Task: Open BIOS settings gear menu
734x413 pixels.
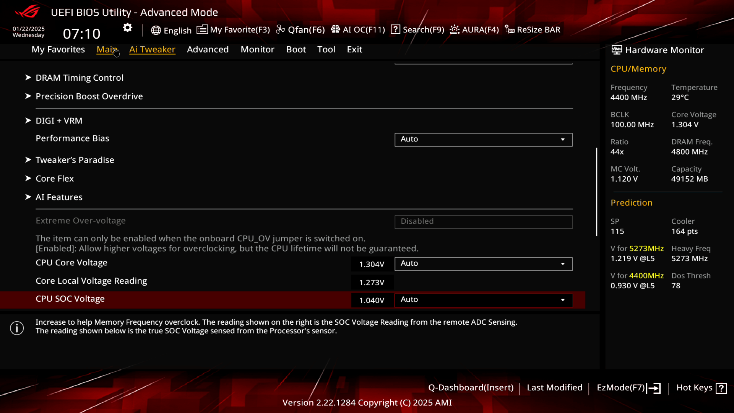Action: pyautogui.click(x=128, y=28)
